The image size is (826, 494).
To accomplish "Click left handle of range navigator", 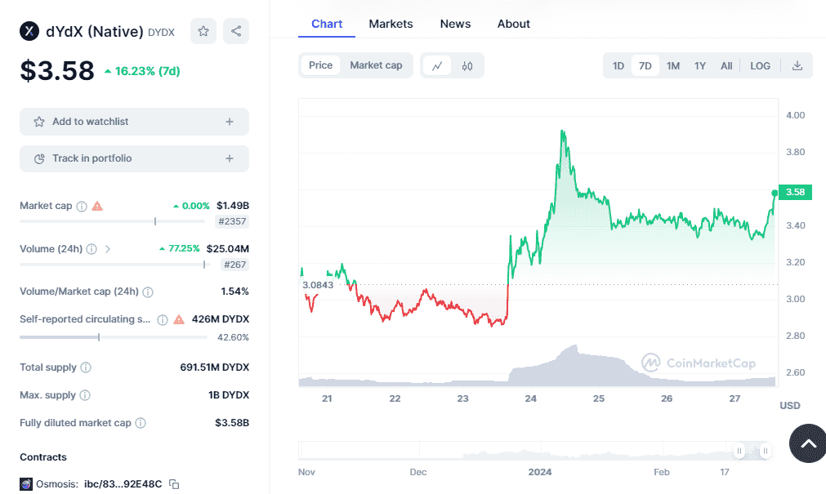I will coord(739,451).
